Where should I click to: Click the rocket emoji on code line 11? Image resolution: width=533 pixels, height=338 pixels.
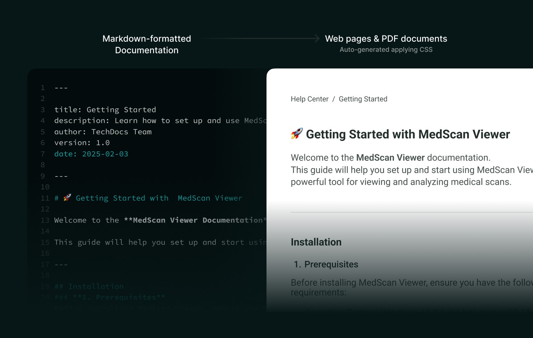point(67,198)
